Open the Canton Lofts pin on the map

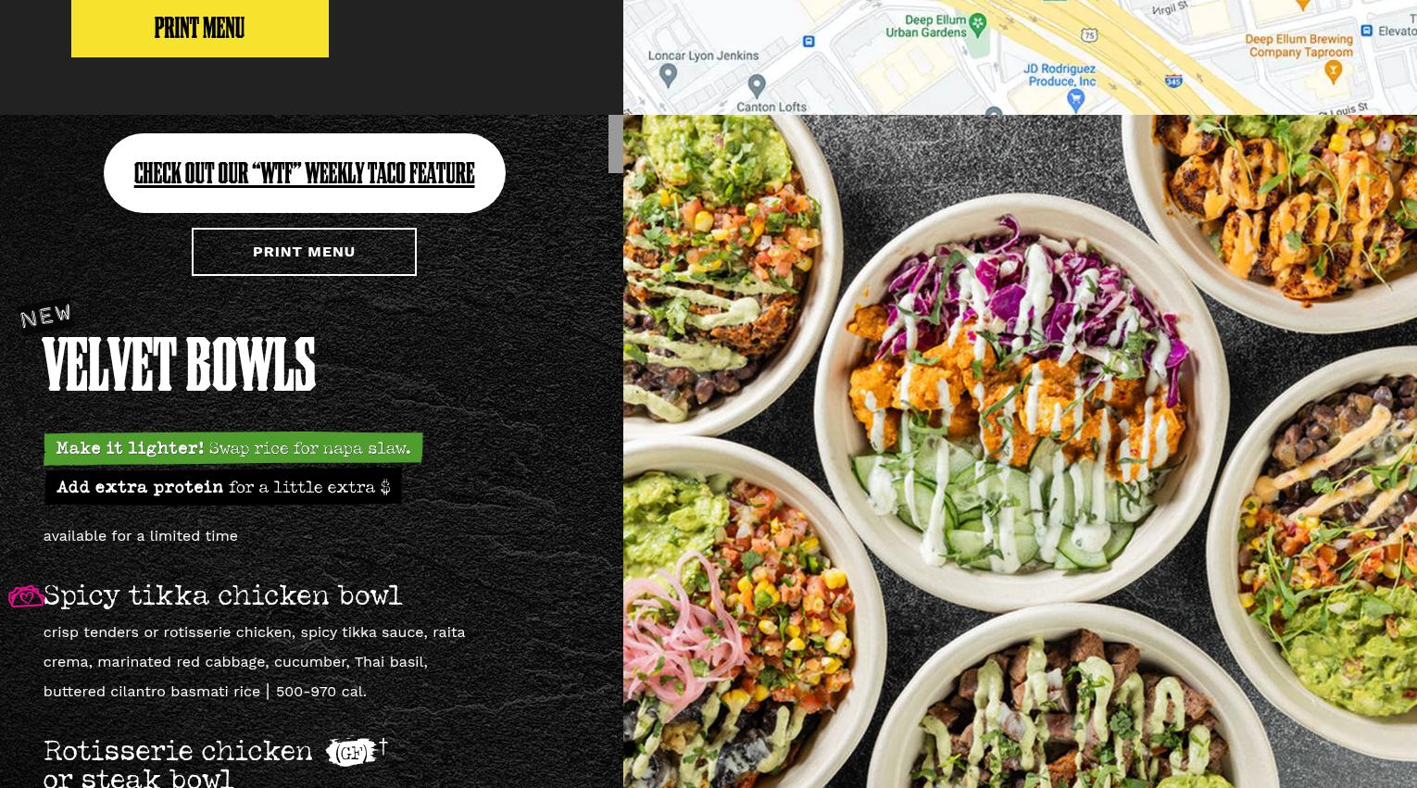[757, 86]
